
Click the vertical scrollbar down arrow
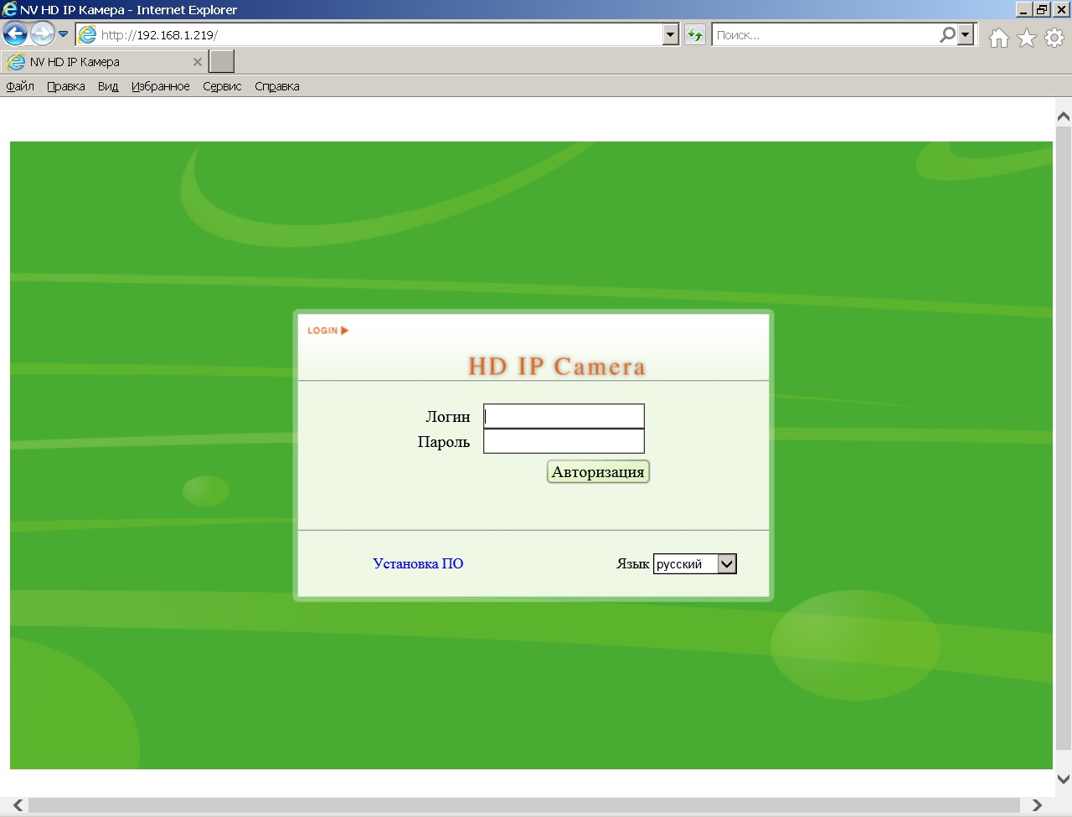click(1063, 779)
